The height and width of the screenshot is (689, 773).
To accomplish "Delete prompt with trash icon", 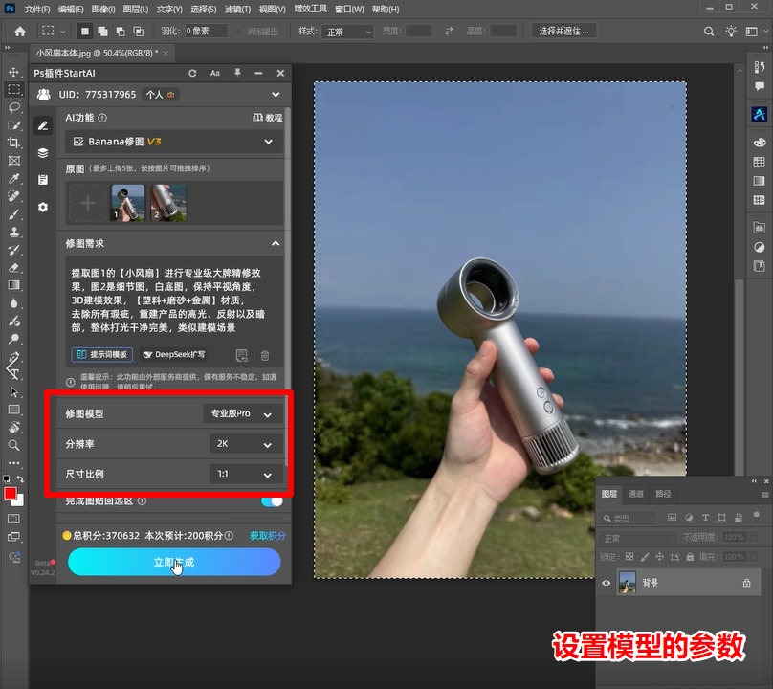I will 265,355.
